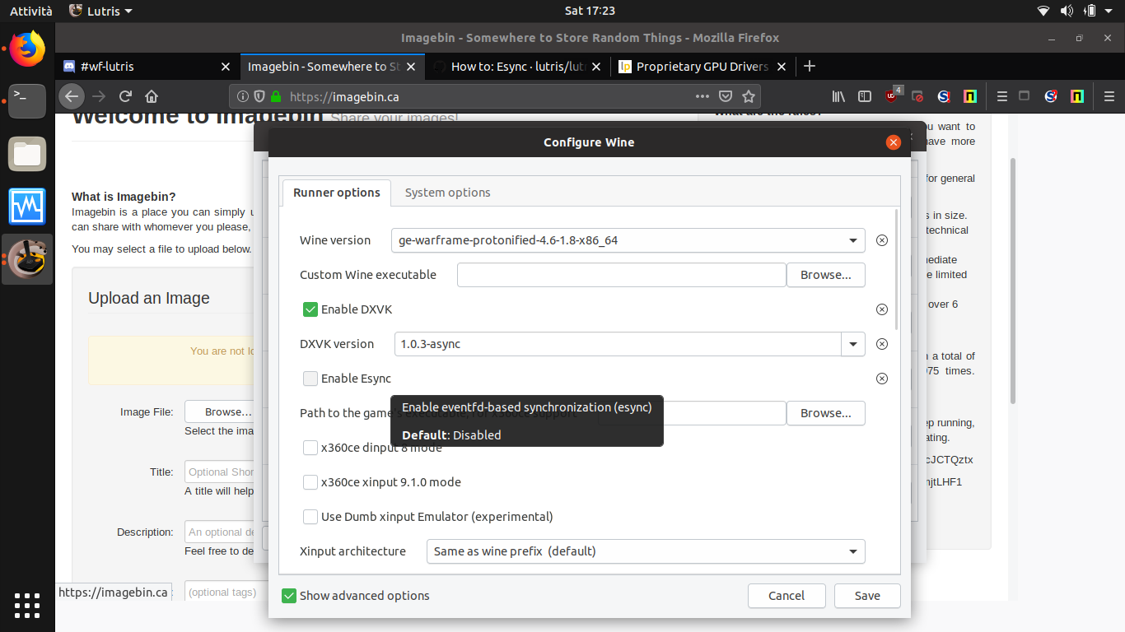Close the Configure Wine dialog
Viewport: 1125px width, 632px height.
(894, 142)
